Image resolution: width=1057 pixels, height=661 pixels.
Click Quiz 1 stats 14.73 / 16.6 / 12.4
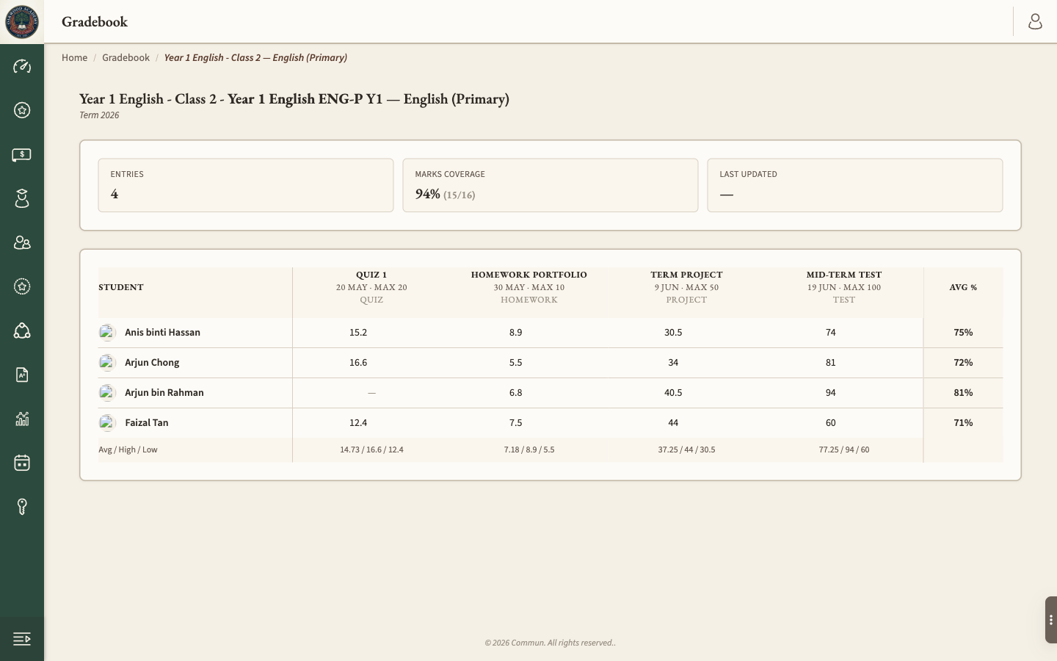point(371,449)
